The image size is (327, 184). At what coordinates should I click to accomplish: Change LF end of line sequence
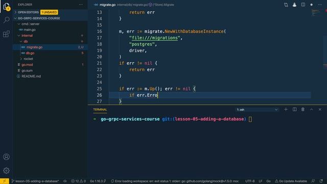pyautogui.click(x=261, y=181)
